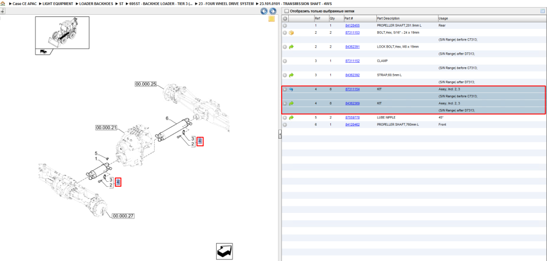The image size is (547, 261).
Task: Open part number link 84362369
Action: point(352,103)
